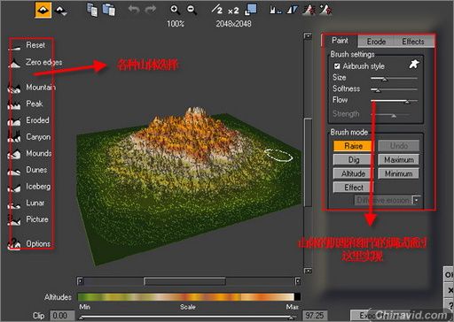Toggle the Airbrush style checkbox
This screenshot has width=454, height=322.
pyautogui.click(x=337, y=65)
